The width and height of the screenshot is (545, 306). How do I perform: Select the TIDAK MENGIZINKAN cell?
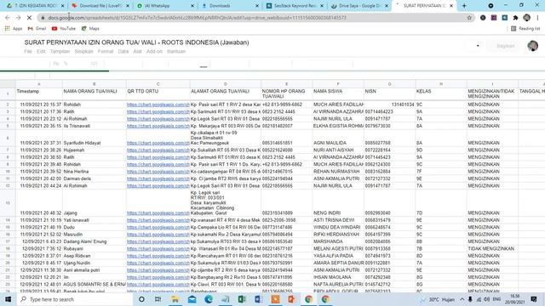(492, 249)
